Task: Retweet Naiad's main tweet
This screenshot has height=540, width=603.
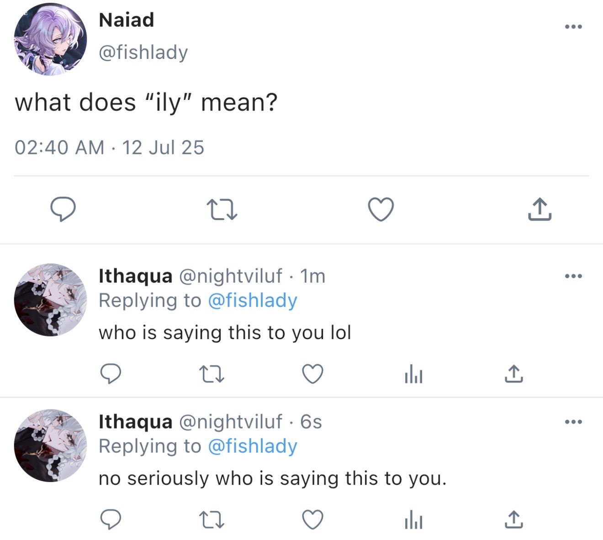Action: click(x=222, y=210)
